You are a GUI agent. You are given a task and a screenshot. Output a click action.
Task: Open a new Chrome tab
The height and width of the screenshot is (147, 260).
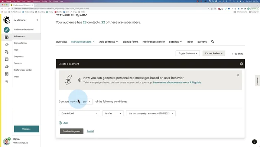click(36, 5)
